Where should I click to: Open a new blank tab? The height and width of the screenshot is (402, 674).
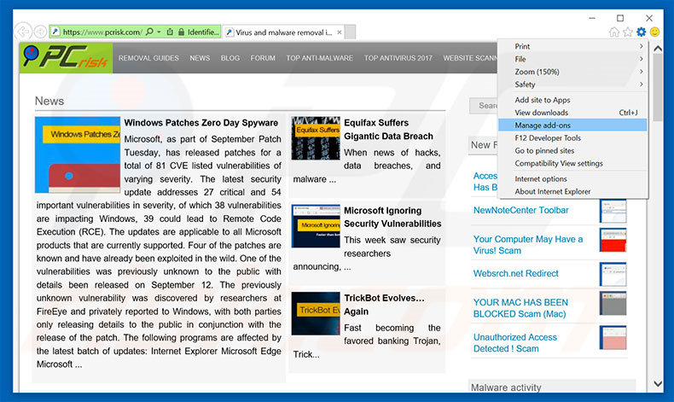(350, 32)
